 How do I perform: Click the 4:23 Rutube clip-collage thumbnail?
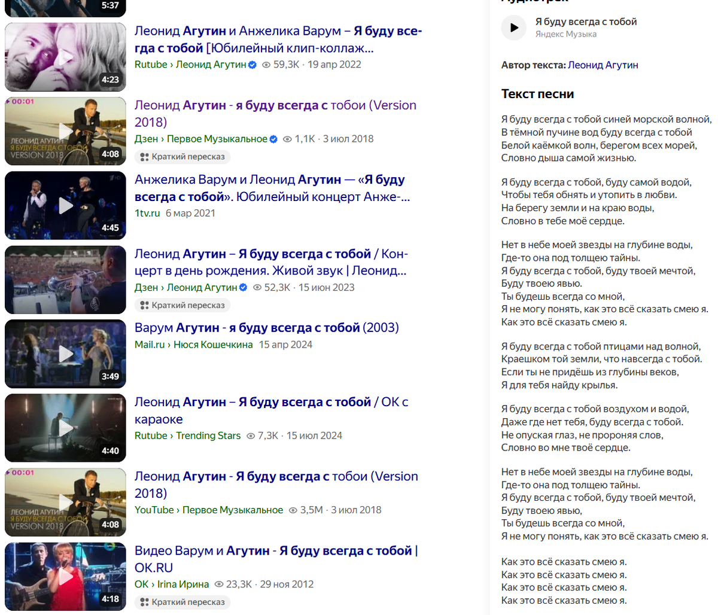(65, 57)
